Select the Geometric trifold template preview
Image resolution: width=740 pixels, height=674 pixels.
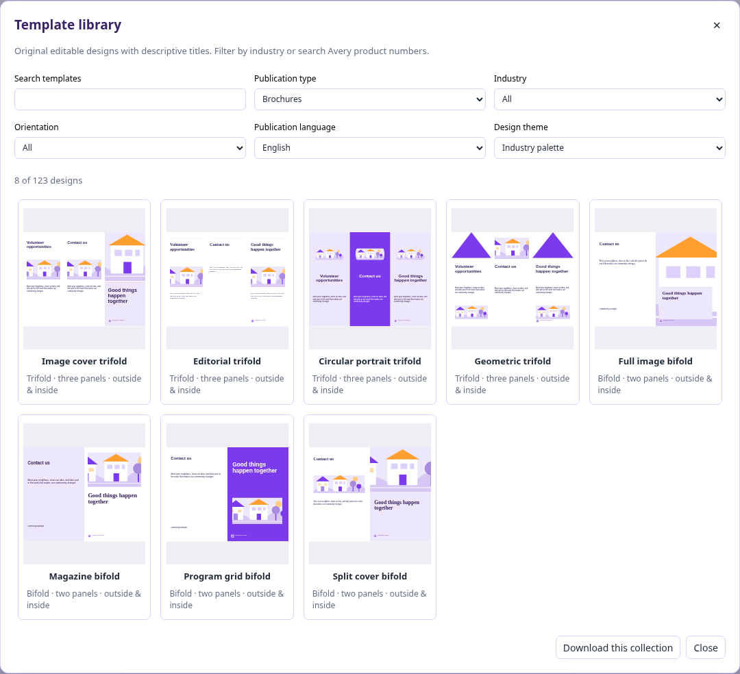tap(513, 279)
